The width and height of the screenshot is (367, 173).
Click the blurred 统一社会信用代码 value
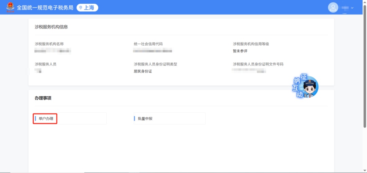(153, 51)
